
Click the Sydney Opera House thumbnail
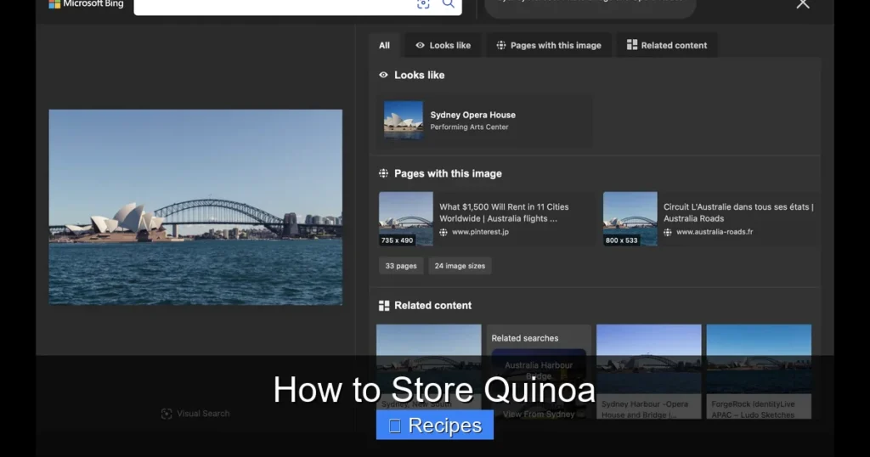(x=404, y=120)
